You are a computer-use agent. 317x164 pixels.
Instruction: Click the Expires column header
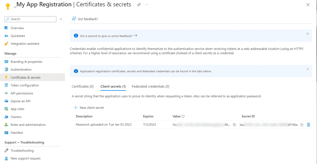148,116
